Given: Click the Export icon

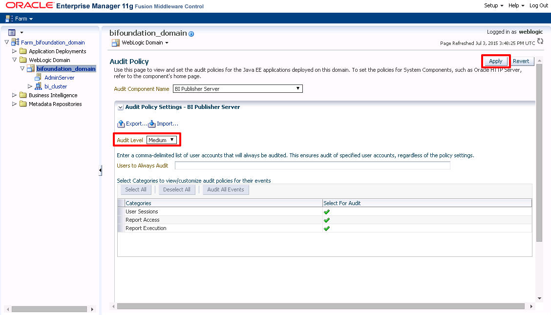Looking at the screenshot, I should 121,124.
